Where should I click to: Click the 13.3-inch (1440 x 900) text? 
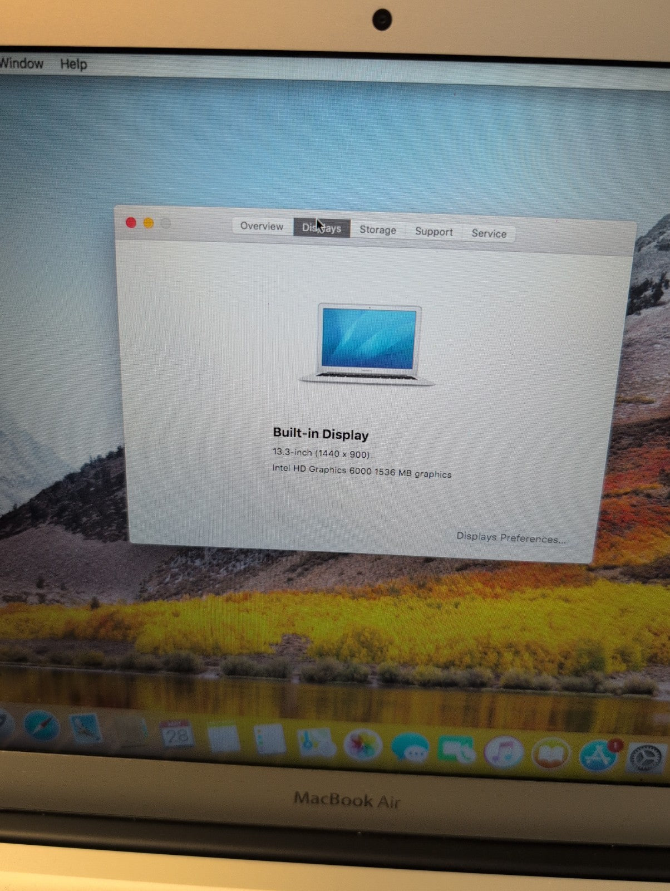(321, 453)
